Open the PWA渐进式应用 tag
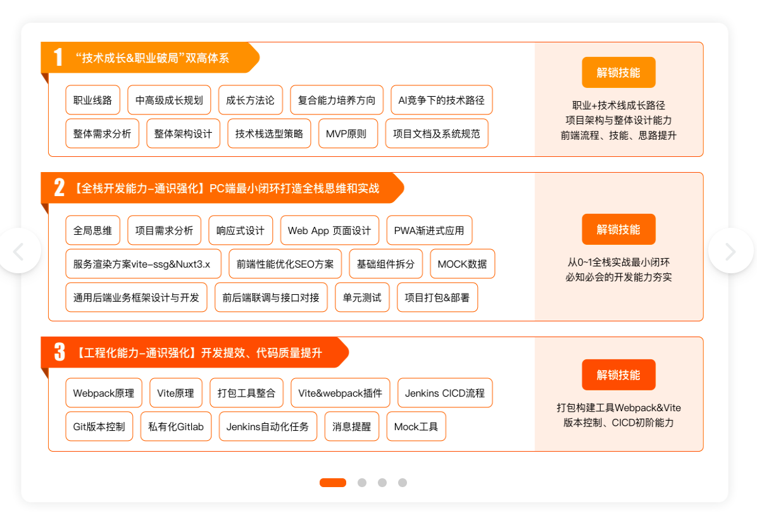 [x=429, y=230]
